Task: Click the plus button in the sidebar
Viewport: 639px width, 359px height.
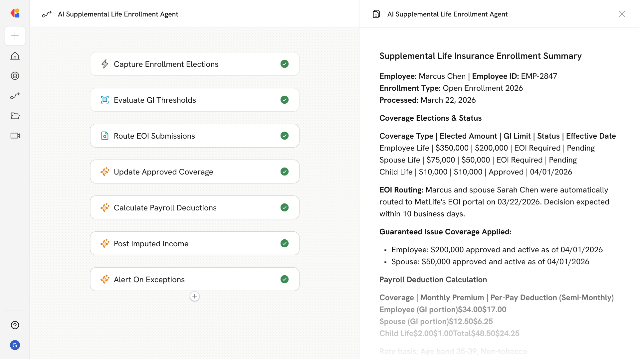Action: (15, 36)
